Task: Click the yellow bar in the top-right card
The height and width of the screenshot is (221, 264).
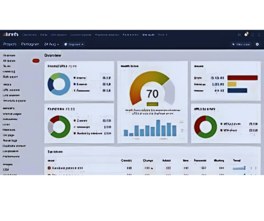Action: pos(232,84)
